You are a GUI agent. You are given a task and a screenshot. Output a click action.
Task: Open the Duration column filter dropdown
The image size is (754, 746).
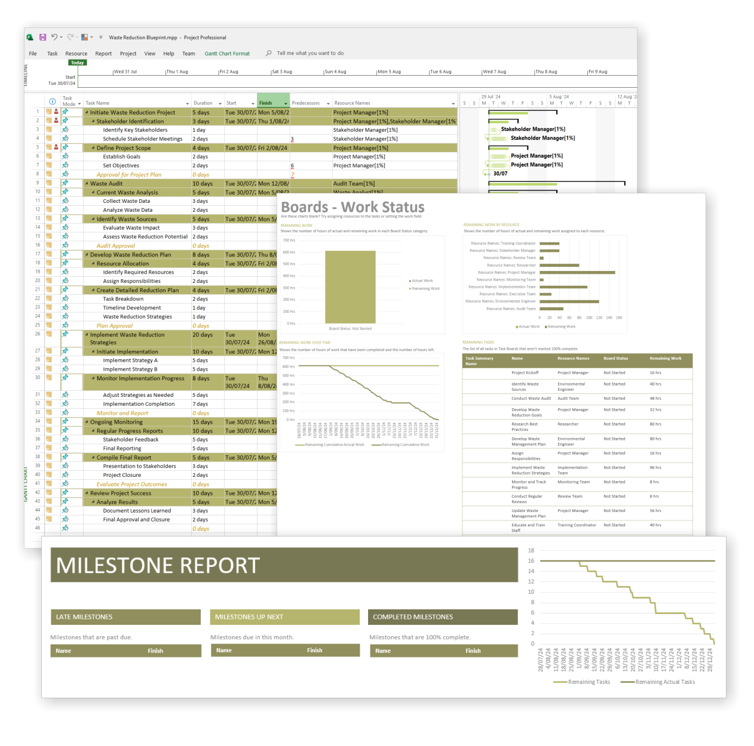pyautogui.click(x=220, y=104)
